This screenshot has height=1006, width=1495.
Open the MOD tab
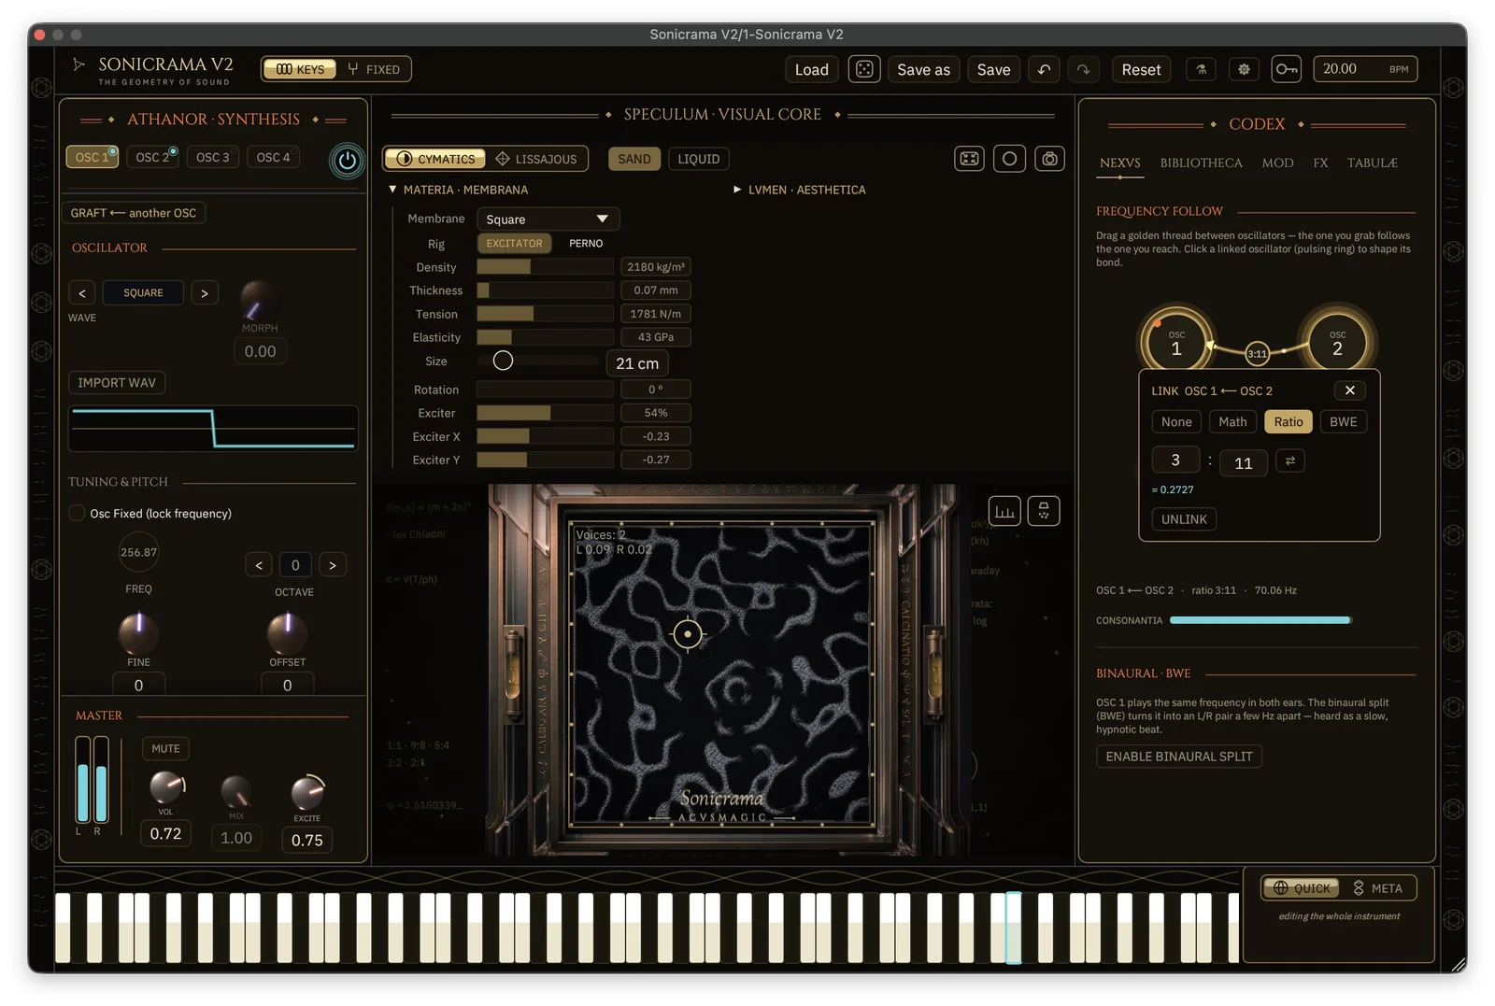(1277, 163)
